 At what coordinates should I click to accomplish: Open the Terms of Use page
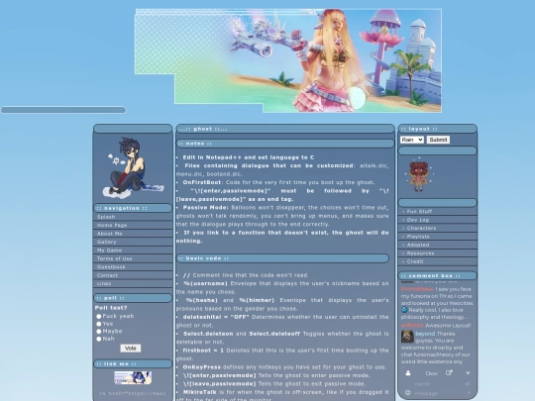pyautogui.click(x=133, y=258)
